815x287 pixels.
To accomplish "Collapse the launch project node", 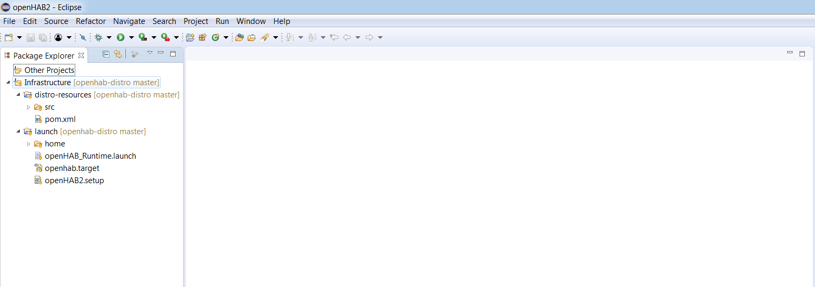I will [x=18, y=132].
